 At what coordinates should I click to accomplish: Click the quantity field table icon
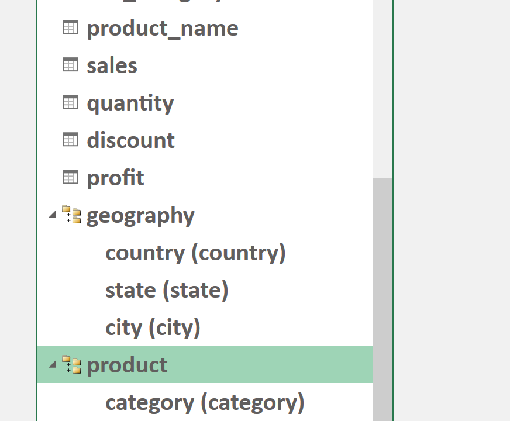(x=71, y=102)
